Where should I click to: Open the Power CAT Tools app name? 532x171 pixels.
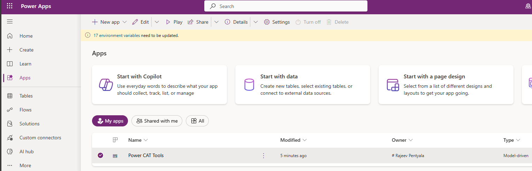point(146,155)
